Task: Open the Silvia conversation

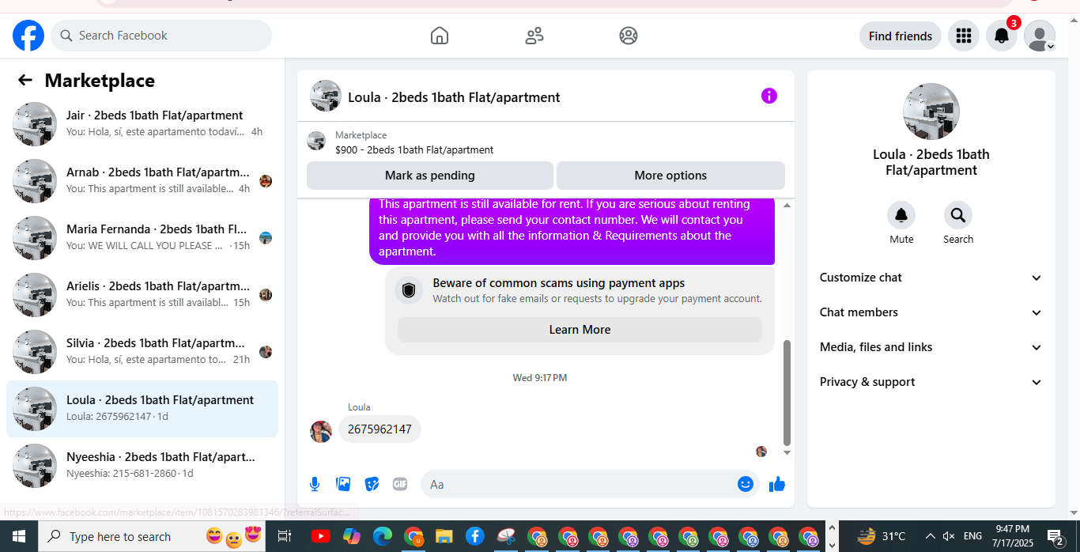Action: click(x=142, y=351)
